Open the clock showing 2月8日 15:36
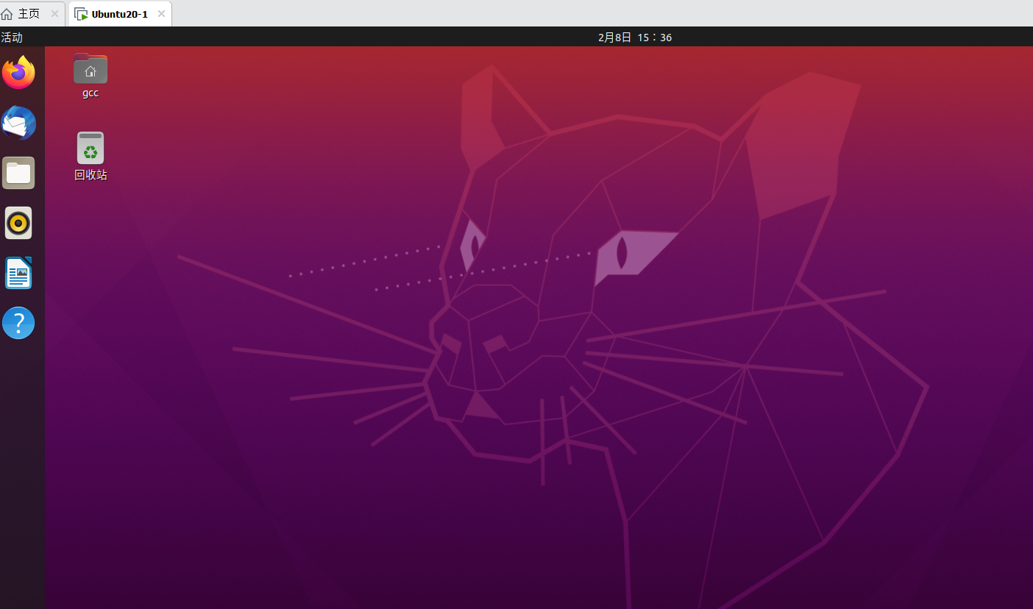The image size is (1033, 609). [x=635, y=37]
